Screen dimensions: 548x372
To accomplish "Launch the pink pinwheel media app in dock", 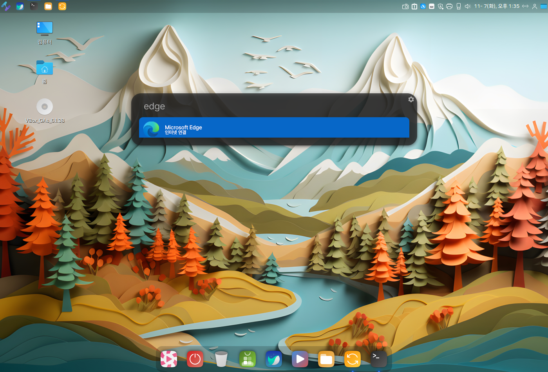I will click(169, 359).
